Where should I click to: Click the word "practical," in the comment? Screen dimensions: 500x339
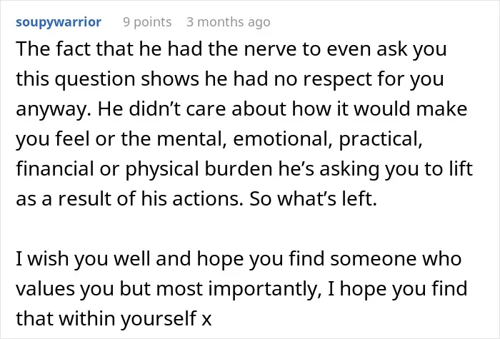tap(381, 139)
